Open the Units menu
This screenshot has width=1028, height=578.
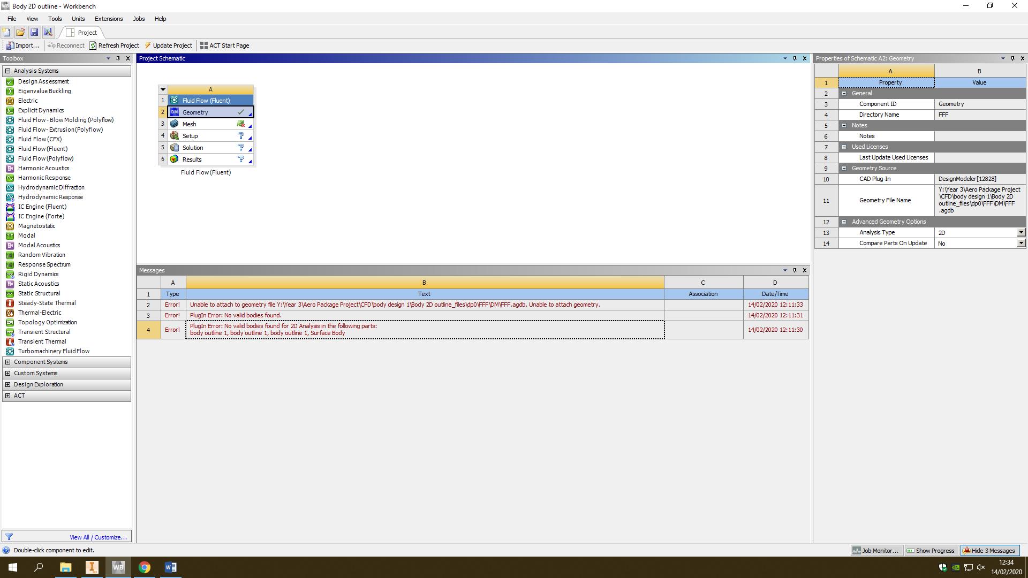coord(78,19)
